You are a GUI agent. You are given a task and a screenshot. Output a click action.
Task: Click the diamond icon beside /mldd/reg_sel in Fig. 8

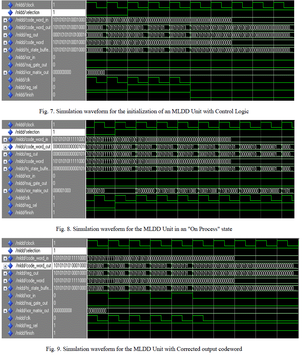10,205
